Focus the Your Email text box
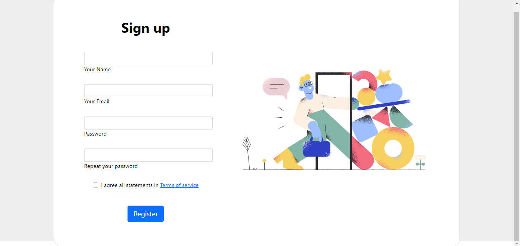520x246 pixels. 148,90
